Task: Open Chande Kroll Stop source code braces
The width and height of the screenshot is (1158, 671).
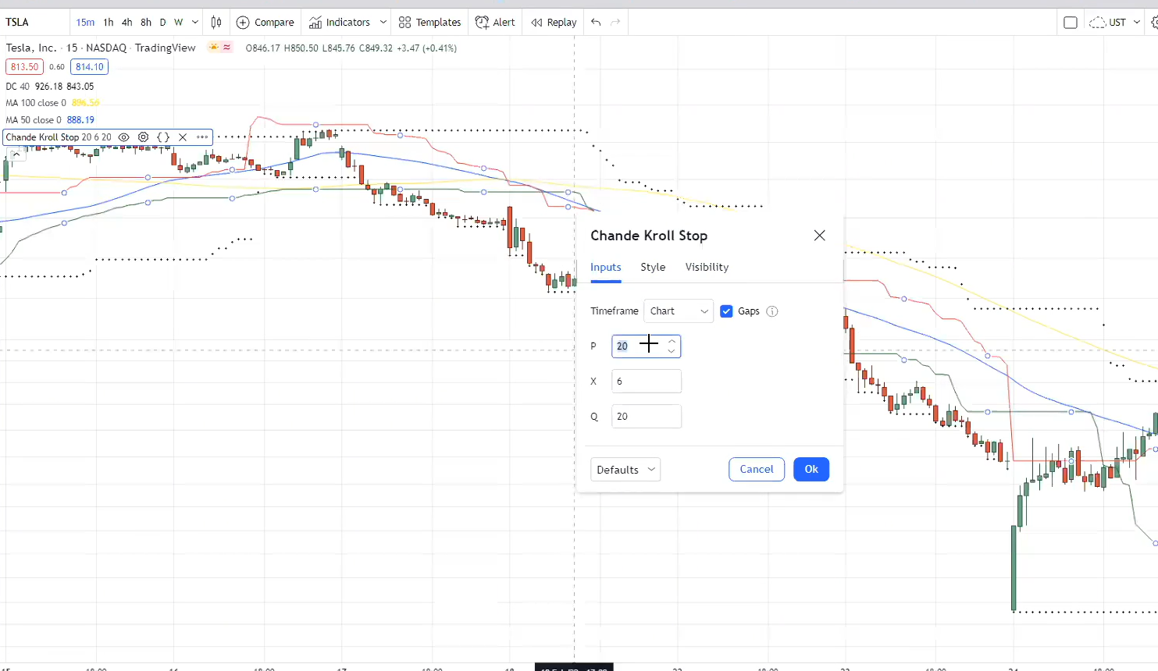Action: click(x=163, y=137)
